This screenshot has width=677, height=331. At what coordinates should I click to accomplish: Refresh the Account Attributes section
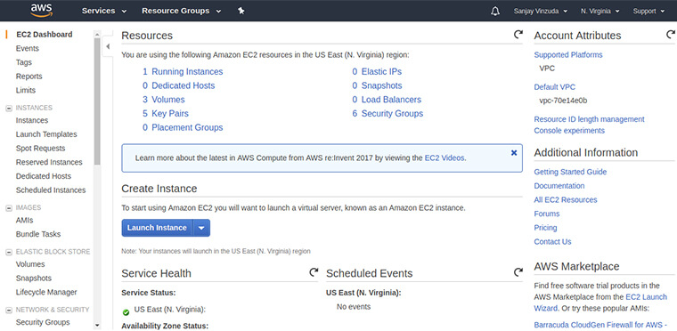pos(671,35)
